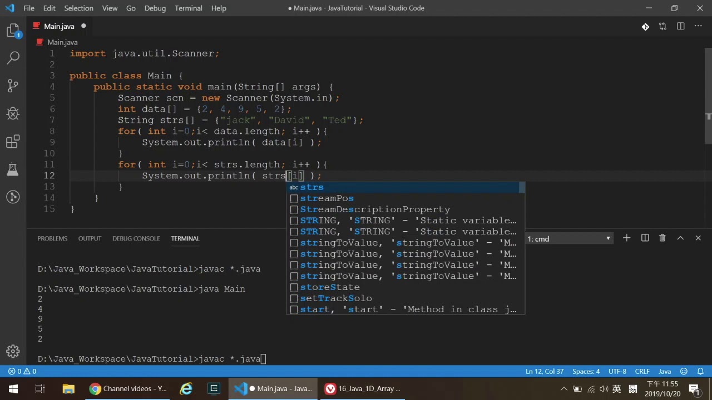This screenshot has height=400, width=712.
Task: Switch to the OUTPUT panel tab
Action: tap(90, 238)
